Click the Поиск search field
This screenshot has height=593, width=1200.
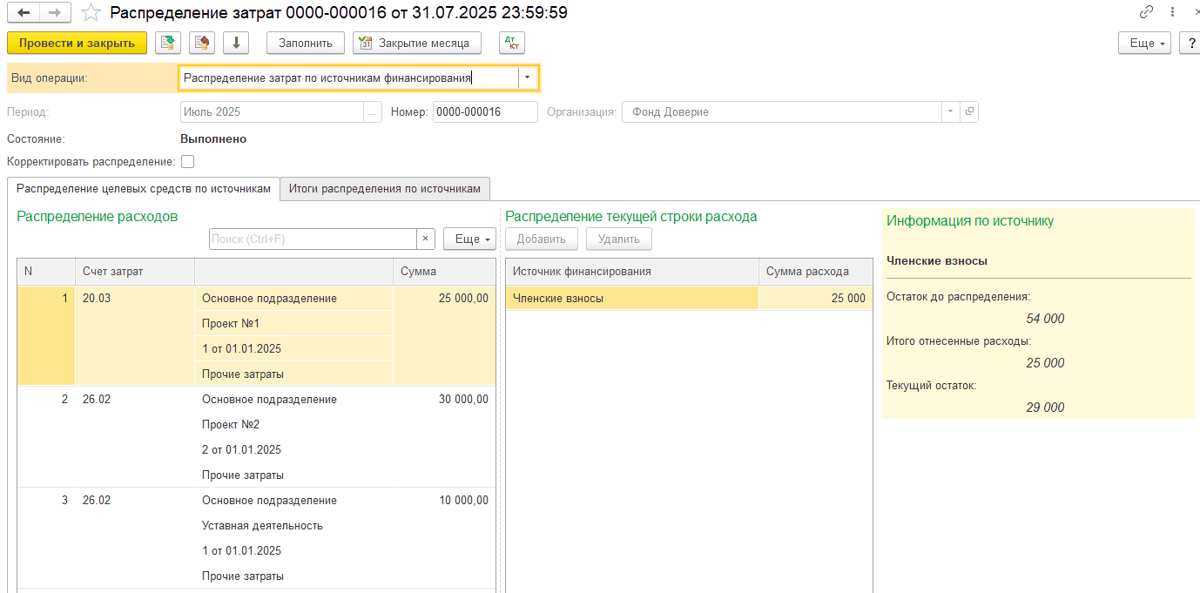pos(312,239)
